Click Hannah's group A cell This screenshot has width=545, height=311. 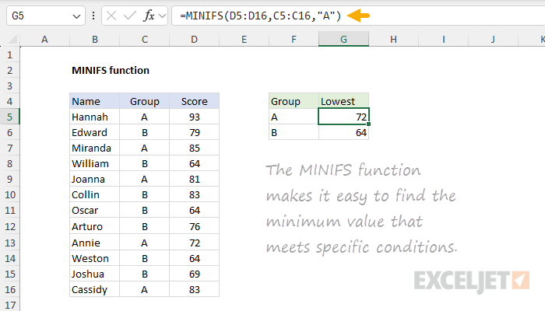tap(145, 117)
